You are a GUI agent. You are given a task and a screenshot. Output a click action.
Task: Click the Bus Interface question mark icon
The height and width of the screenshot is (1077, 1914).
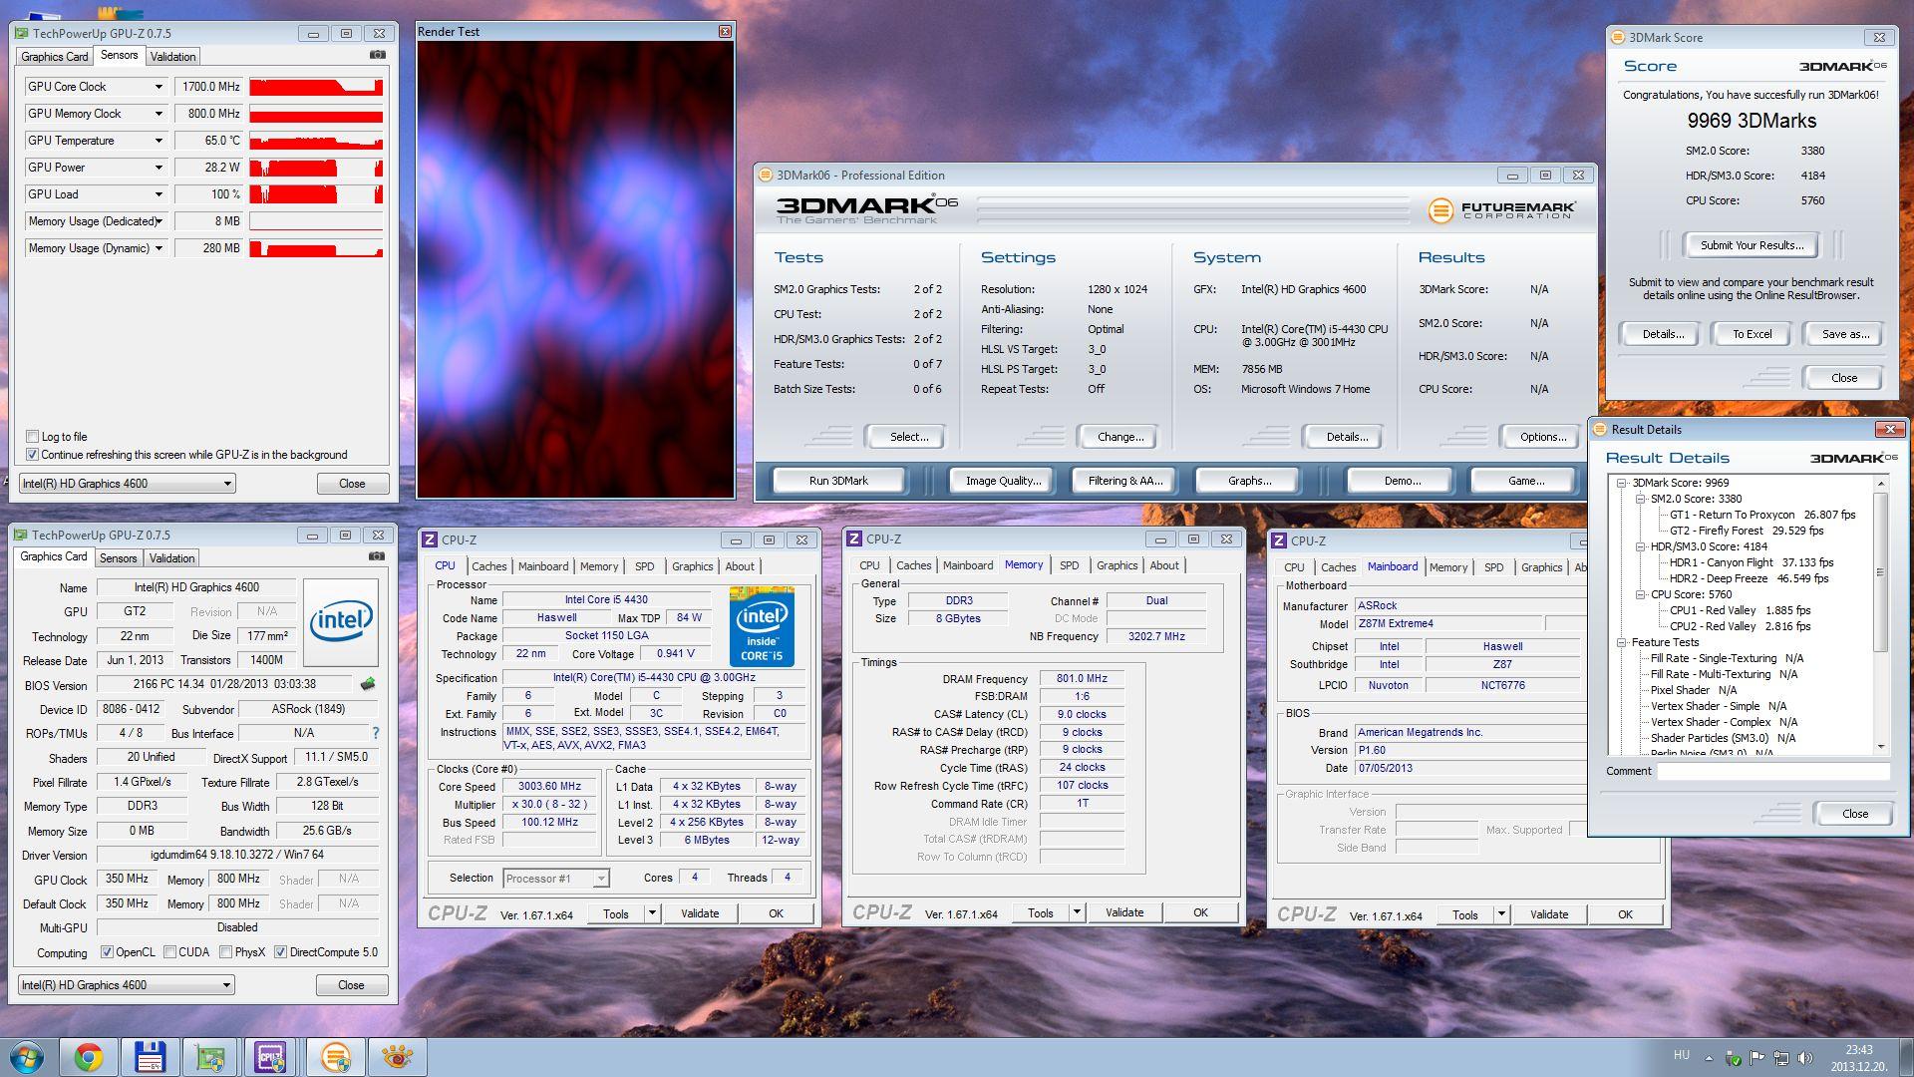point(375,733)
